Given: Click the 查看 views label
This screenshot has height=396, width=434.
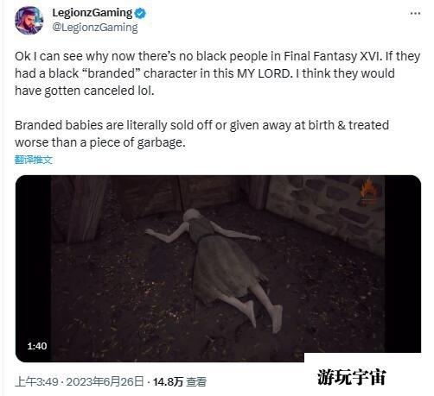Looking at the screenshot, I should pyautogui.click(x=196, y=382).
